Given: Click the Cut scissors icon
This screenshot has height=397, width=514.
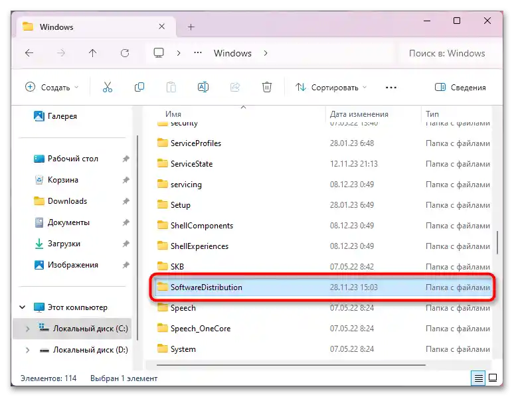Looking at the screenshot, I should tap(107, 87).
